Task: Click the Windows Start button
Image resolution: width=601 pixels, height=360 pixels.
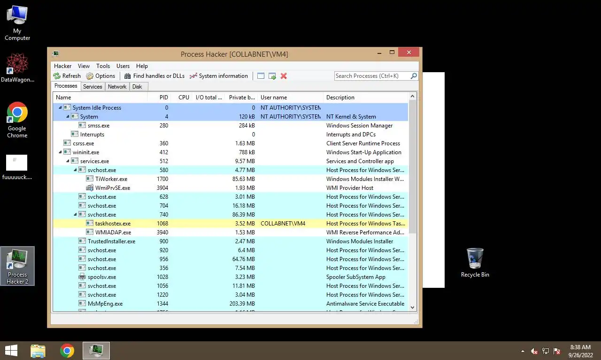Action: pos(11,351)
